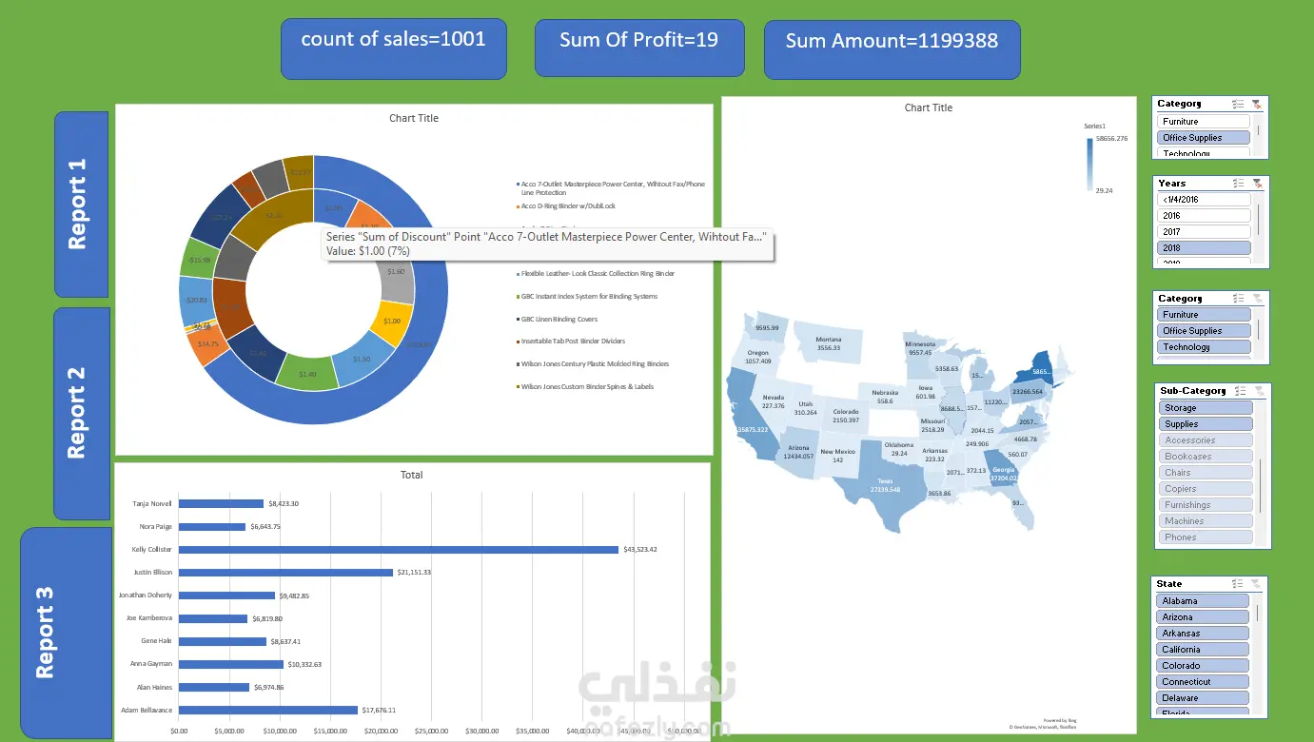Toggle California in the State slicer
Screen dimensions: 1314x742
coord(1203,650)
